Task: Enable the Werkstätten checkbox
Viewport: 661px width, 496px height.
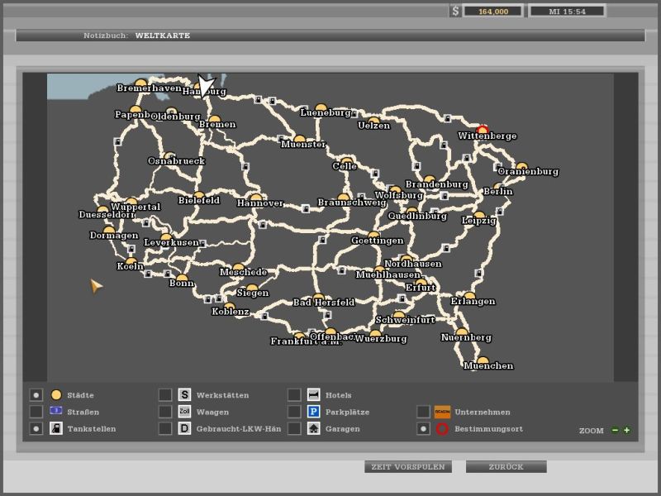Action: coord(165,395)
